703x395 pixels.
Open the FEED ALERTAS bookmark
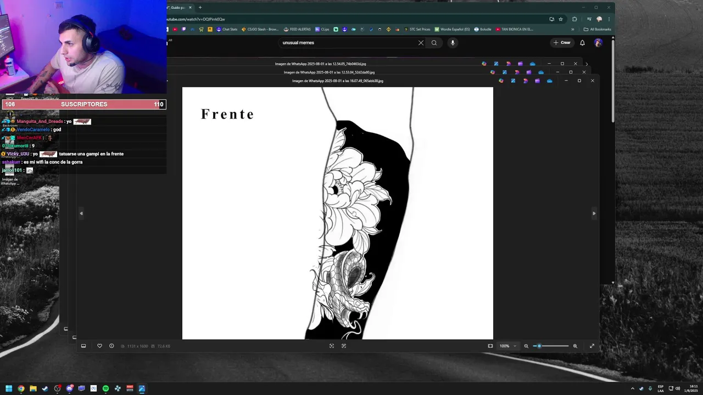(x=297, y=29)
